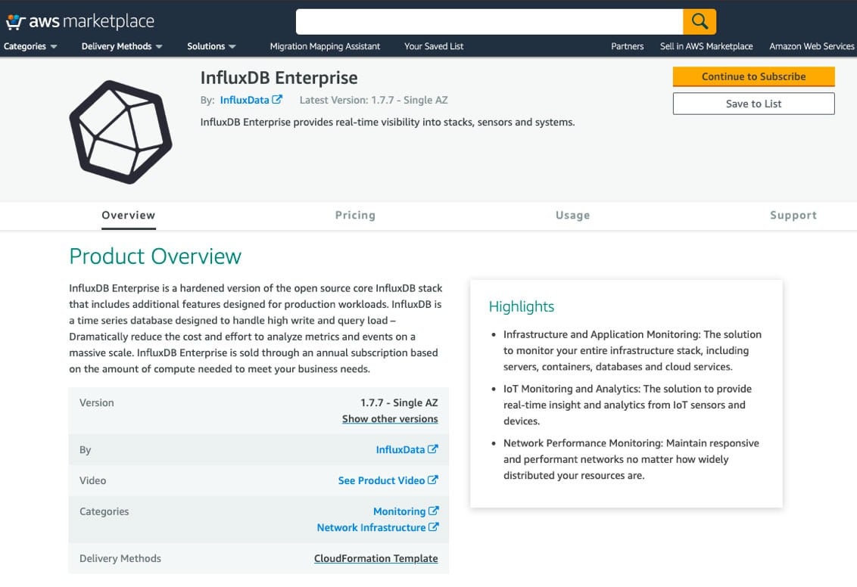Click inside the marketplace search field
The height and width of the screenshot is (587, 857).
[492, 20]
